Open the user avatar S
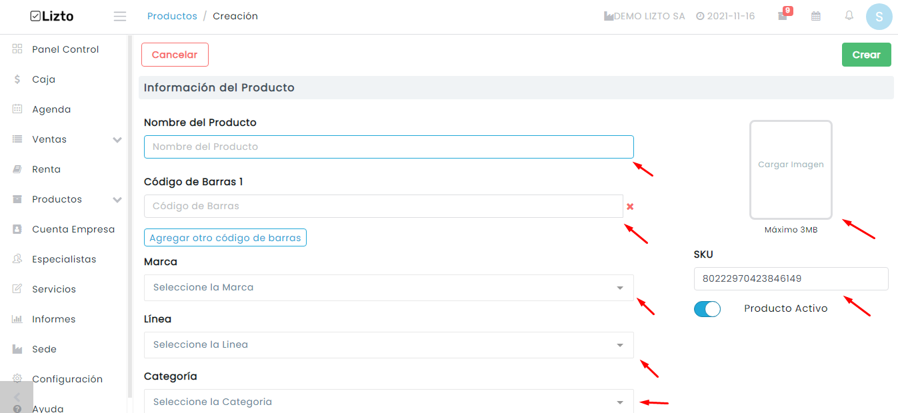 [x=879, y=17]
